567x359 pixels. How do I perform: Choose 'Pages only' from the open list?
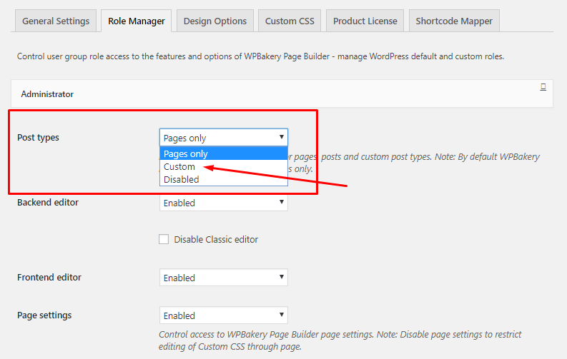[x=186, y=153]
